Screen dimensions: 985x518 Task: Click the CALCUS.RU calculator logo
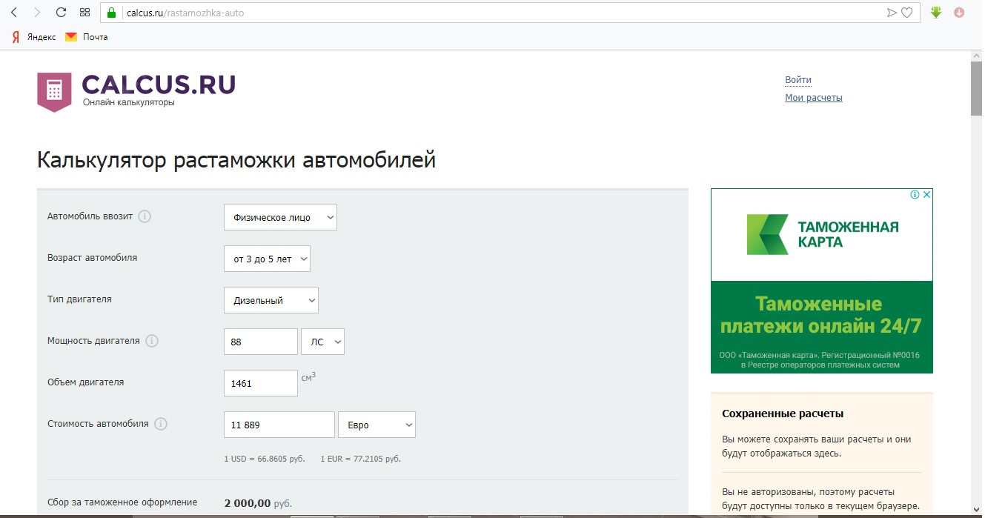click(x=136, y=91)
